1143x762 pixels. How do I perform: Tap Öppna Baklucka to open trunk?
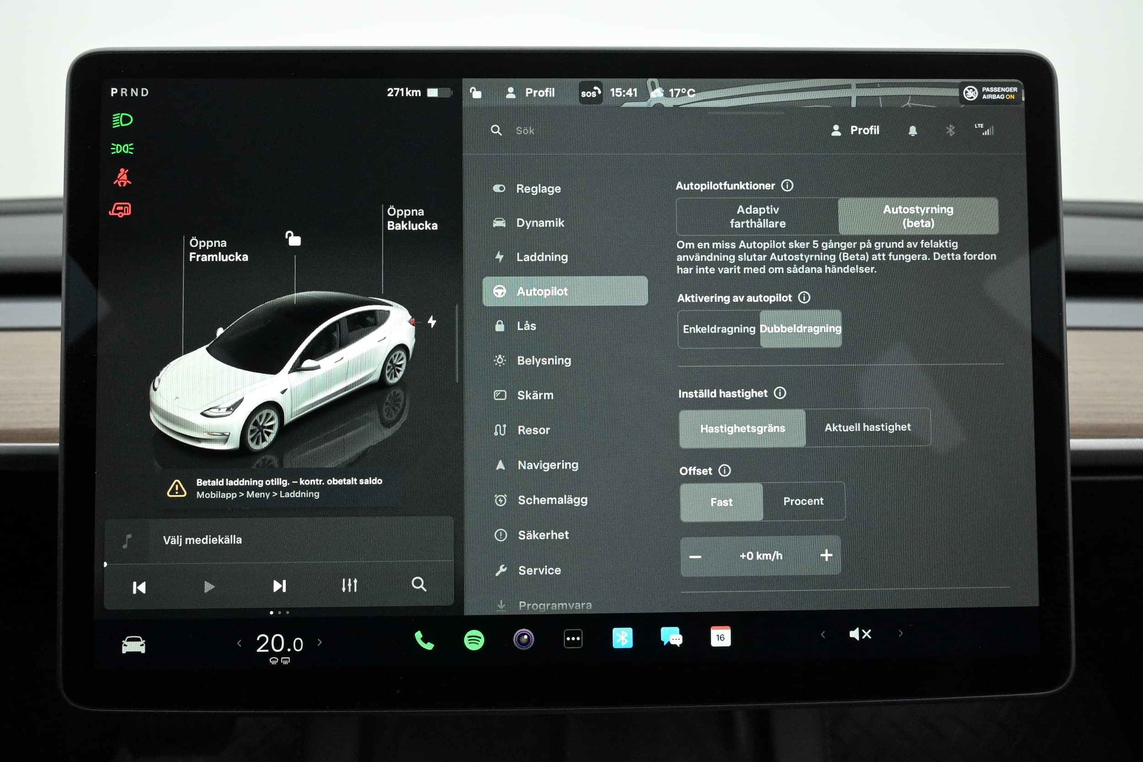(412, 218)
